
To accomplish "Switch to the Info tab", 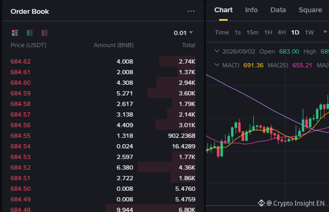I will [251, 10].
